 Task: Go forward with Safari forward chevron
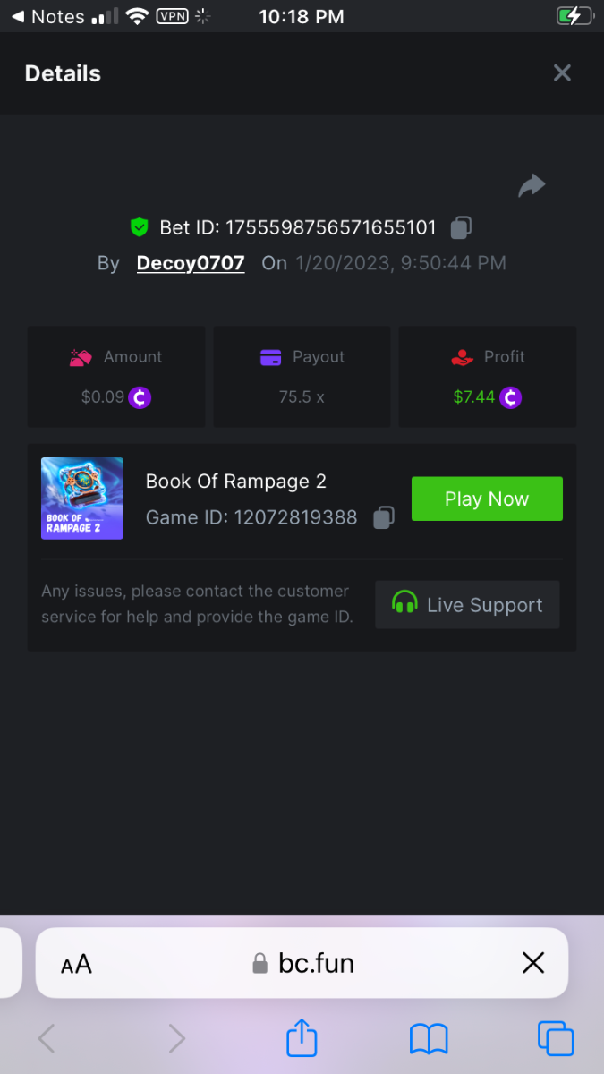tap(177, 1039)
